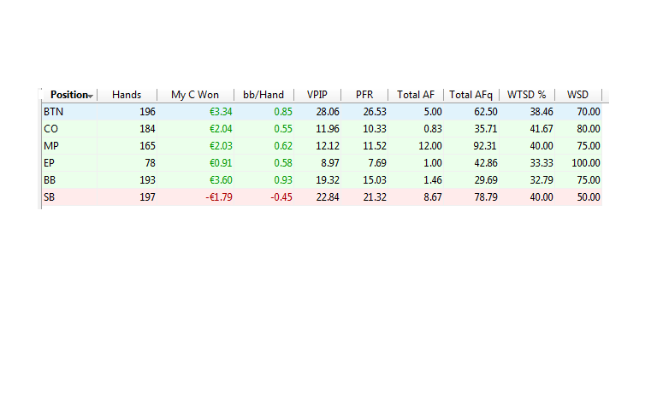Select the BTN position row
The width and height of the screenshot is (657, 410).
tap(322, 112)
